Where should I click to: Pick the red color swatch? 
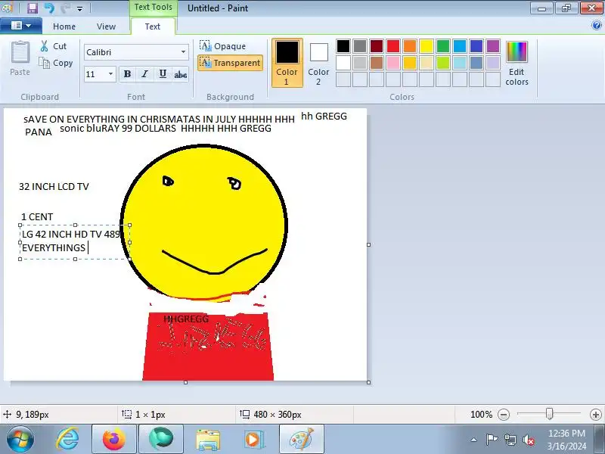point(393,46)
